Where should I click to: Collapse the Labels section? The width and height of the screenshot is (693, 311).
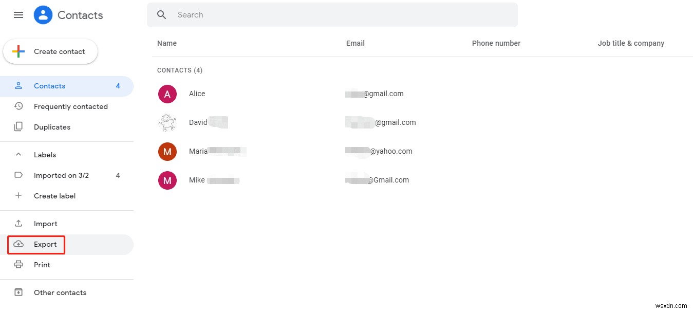pos(18,154)
